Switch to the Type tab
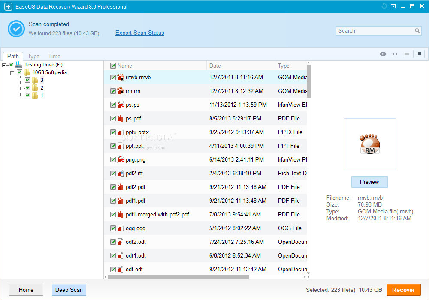Image resolution: width=429 pixels, height=300 pixels. pos(33,56)
